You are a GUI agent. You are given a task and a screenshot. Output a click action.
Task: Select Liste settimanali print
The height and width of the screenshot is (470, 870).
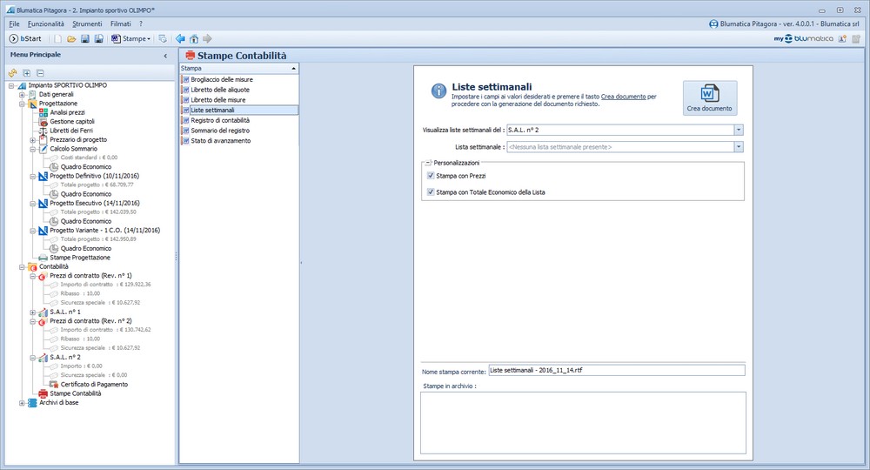click(x=240, y=111)
